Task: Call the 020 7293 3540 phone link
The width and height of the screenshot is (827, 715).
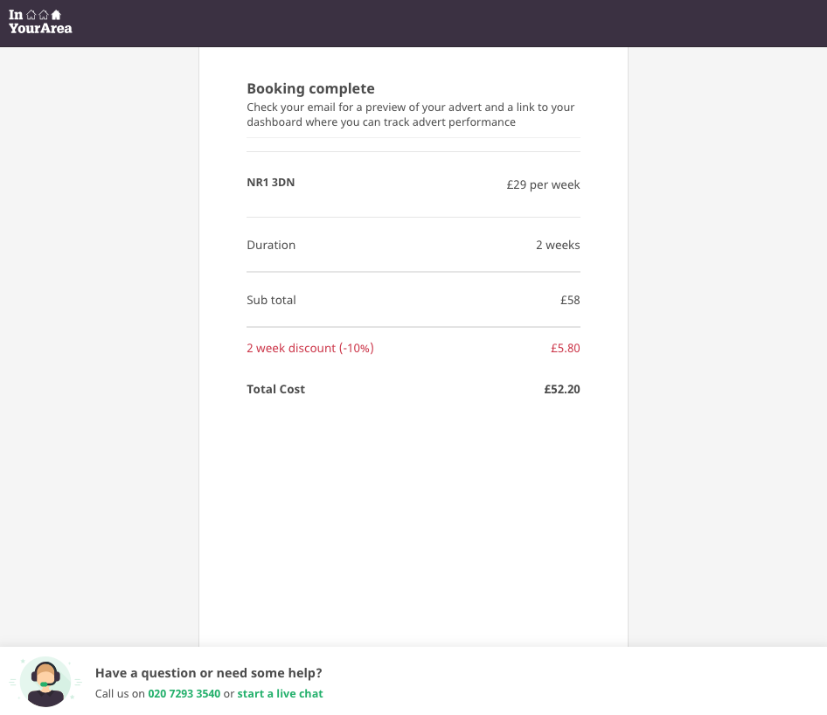Action: 184,693
